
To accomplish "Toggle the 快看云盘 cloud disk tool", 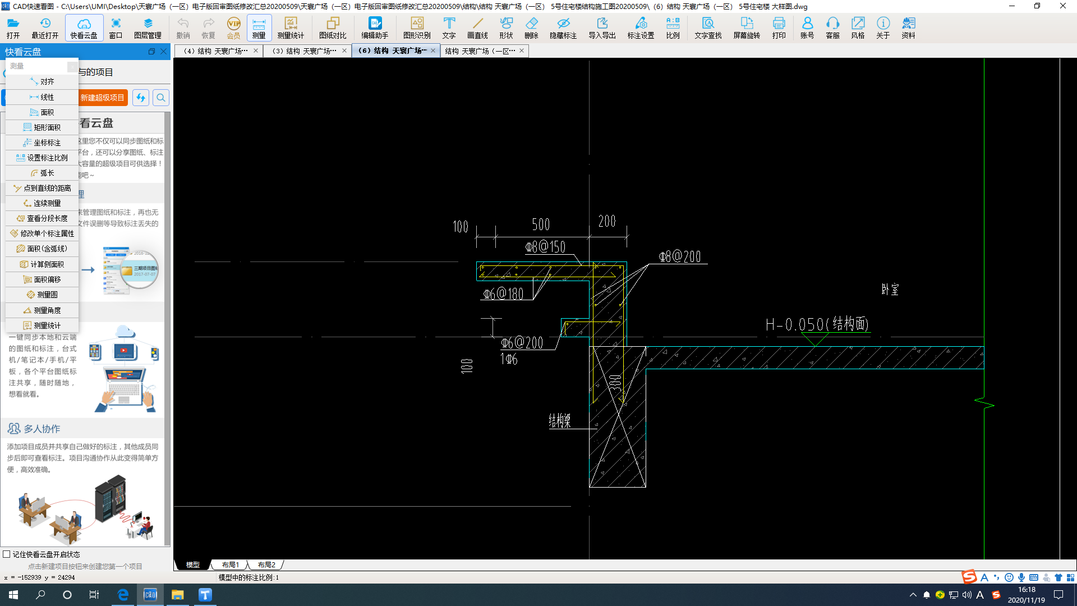I will [84, 27].
